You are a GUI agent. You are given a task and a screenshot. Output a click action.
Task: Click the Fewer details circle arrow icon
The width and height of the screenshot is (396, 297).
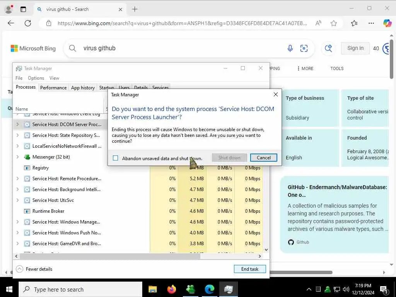19,269
